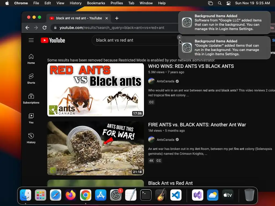Open Launchpad from the Dock
This screenshot has height=206, width=275.
[x=41, y=195]
